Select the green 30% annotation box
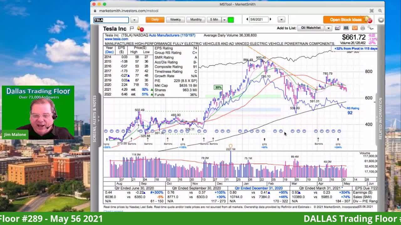The height and width of the screenshot is (225, 401). coord(218,87)
